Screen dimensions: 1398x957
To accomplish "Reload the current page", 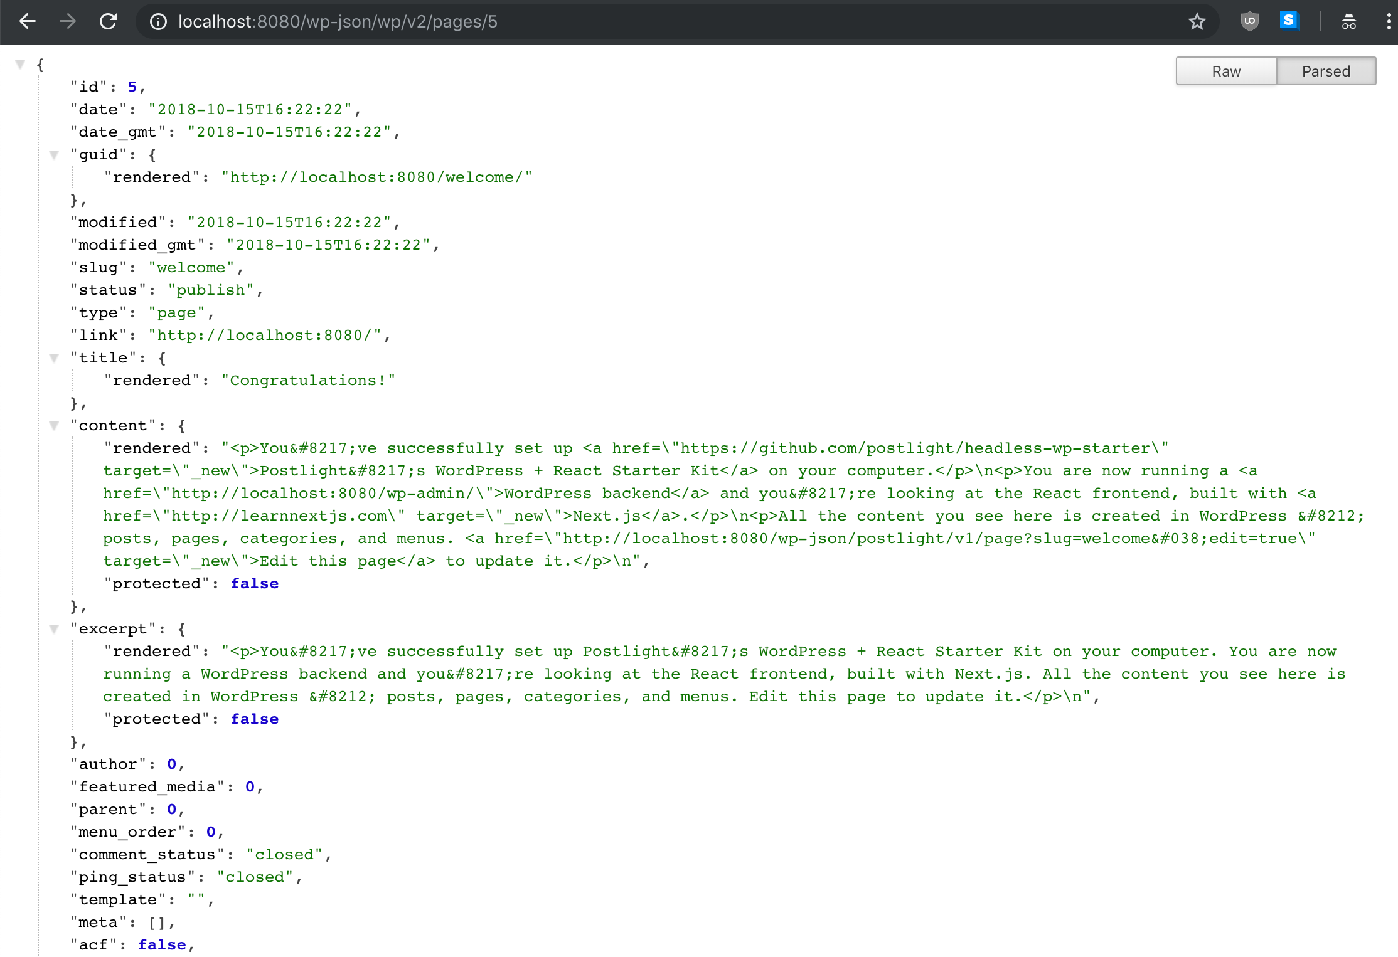I will (x=108, y=21).
